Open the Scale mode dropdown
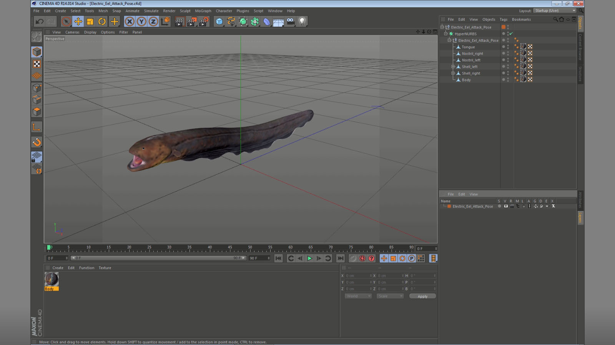The height and width of the screenshot is (345, 615). pyautogui.click(x=390, y=296)
